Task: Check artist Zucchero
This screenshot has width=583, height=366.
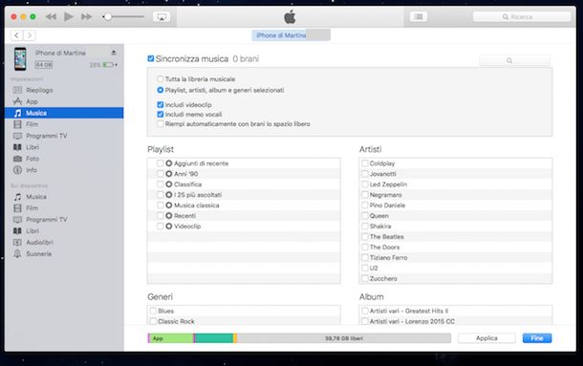Action: coord(365,278)
